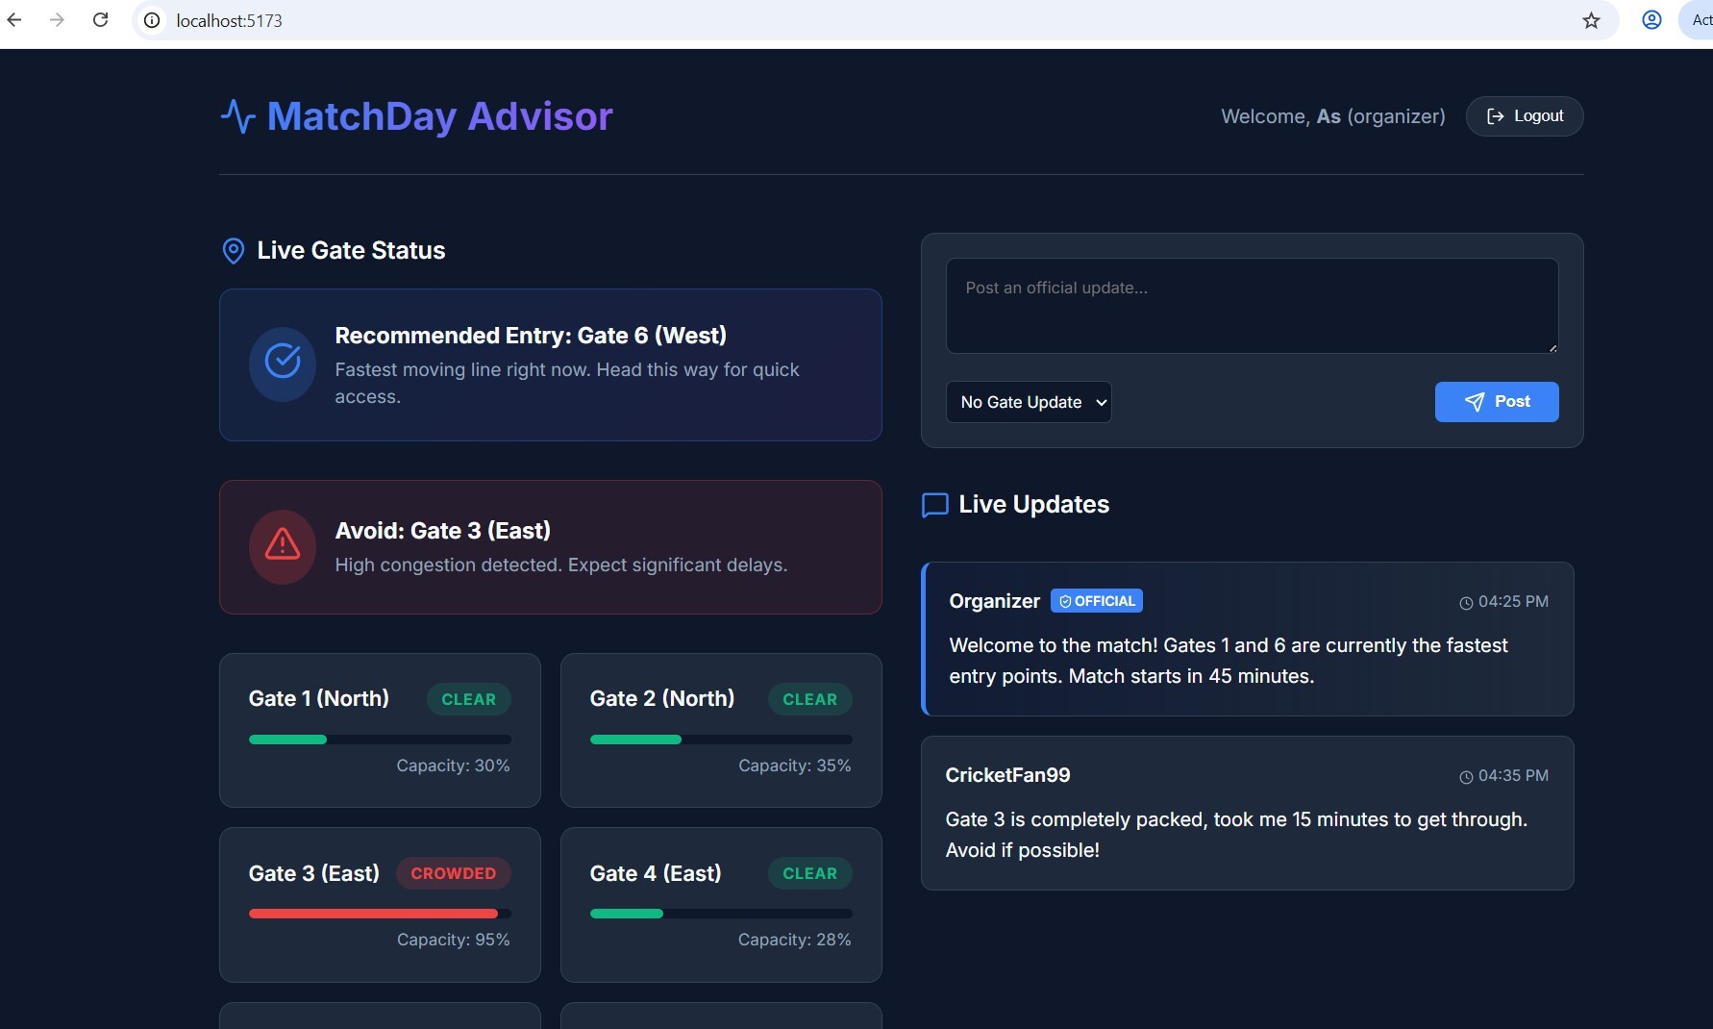This screenshot has width=1713, height=1029.
Task: Click the CLEAR badge on Gate 2 (North)
Action: tap(810, 699)
